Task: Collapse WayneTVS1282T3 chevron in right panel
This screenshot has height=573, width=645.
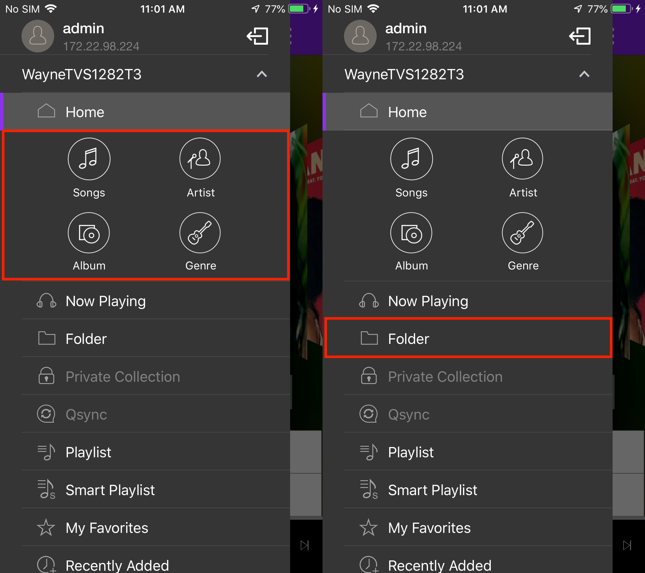Action: point(585,74)
